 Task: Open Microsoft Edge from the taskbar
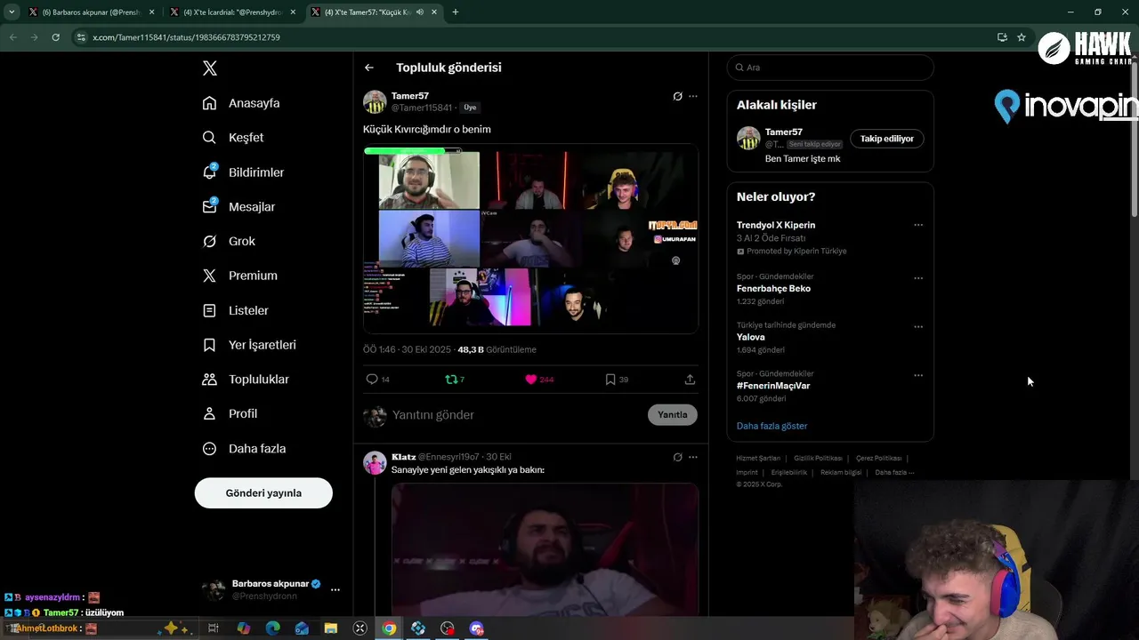pos(273,628)
